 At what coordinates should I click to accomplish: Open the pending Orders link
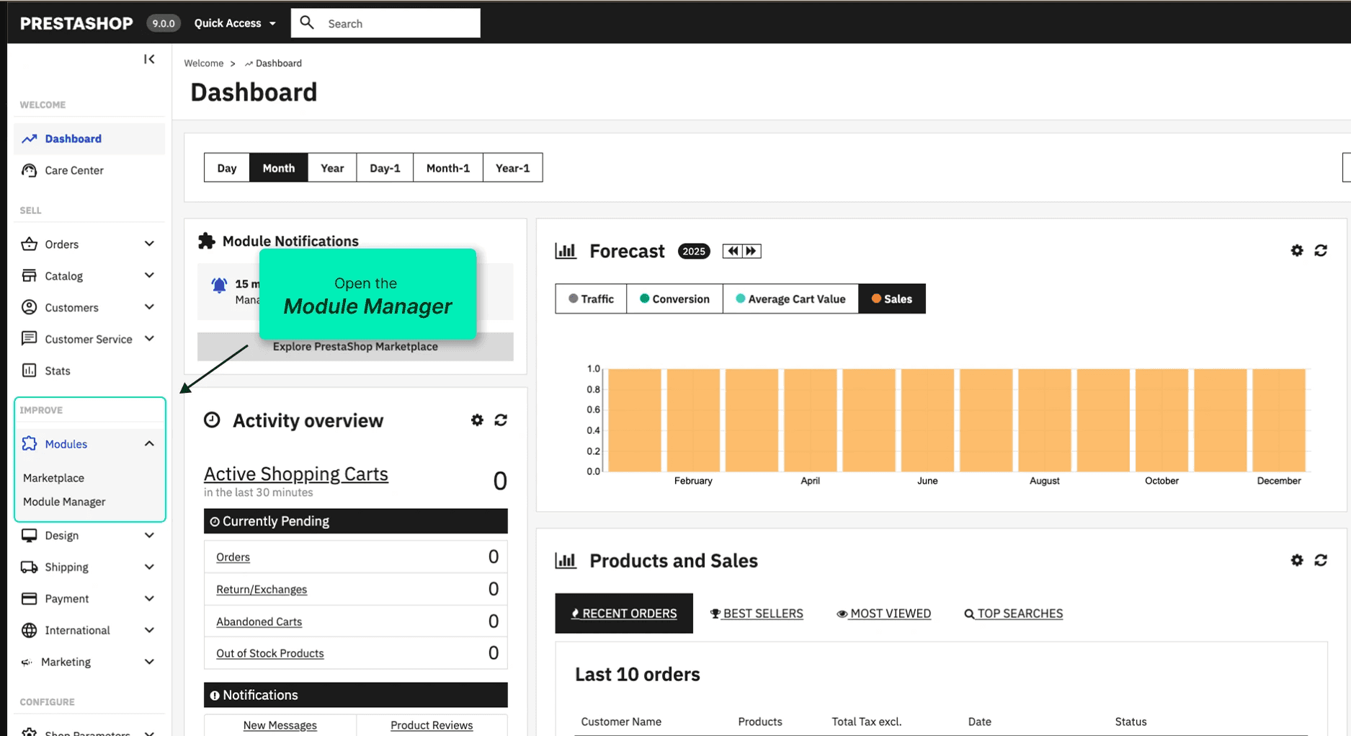coord(233,557)
